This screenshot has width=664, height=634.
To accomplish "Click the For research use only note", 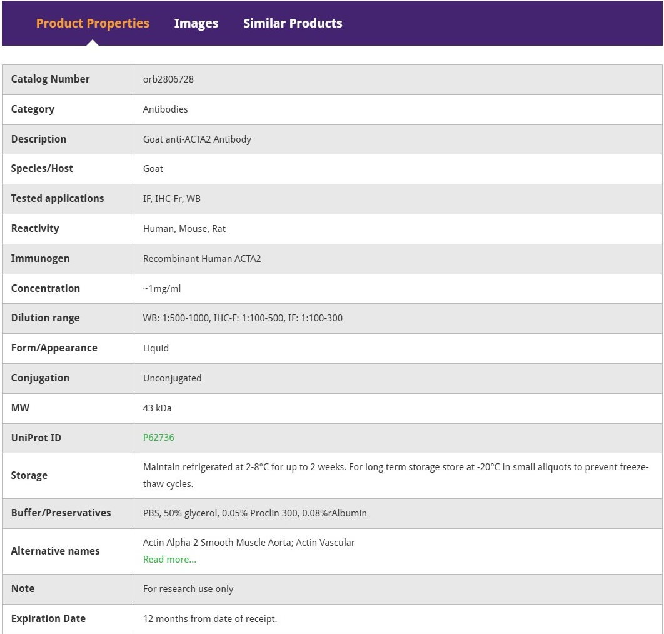I will tap(188, 589).
